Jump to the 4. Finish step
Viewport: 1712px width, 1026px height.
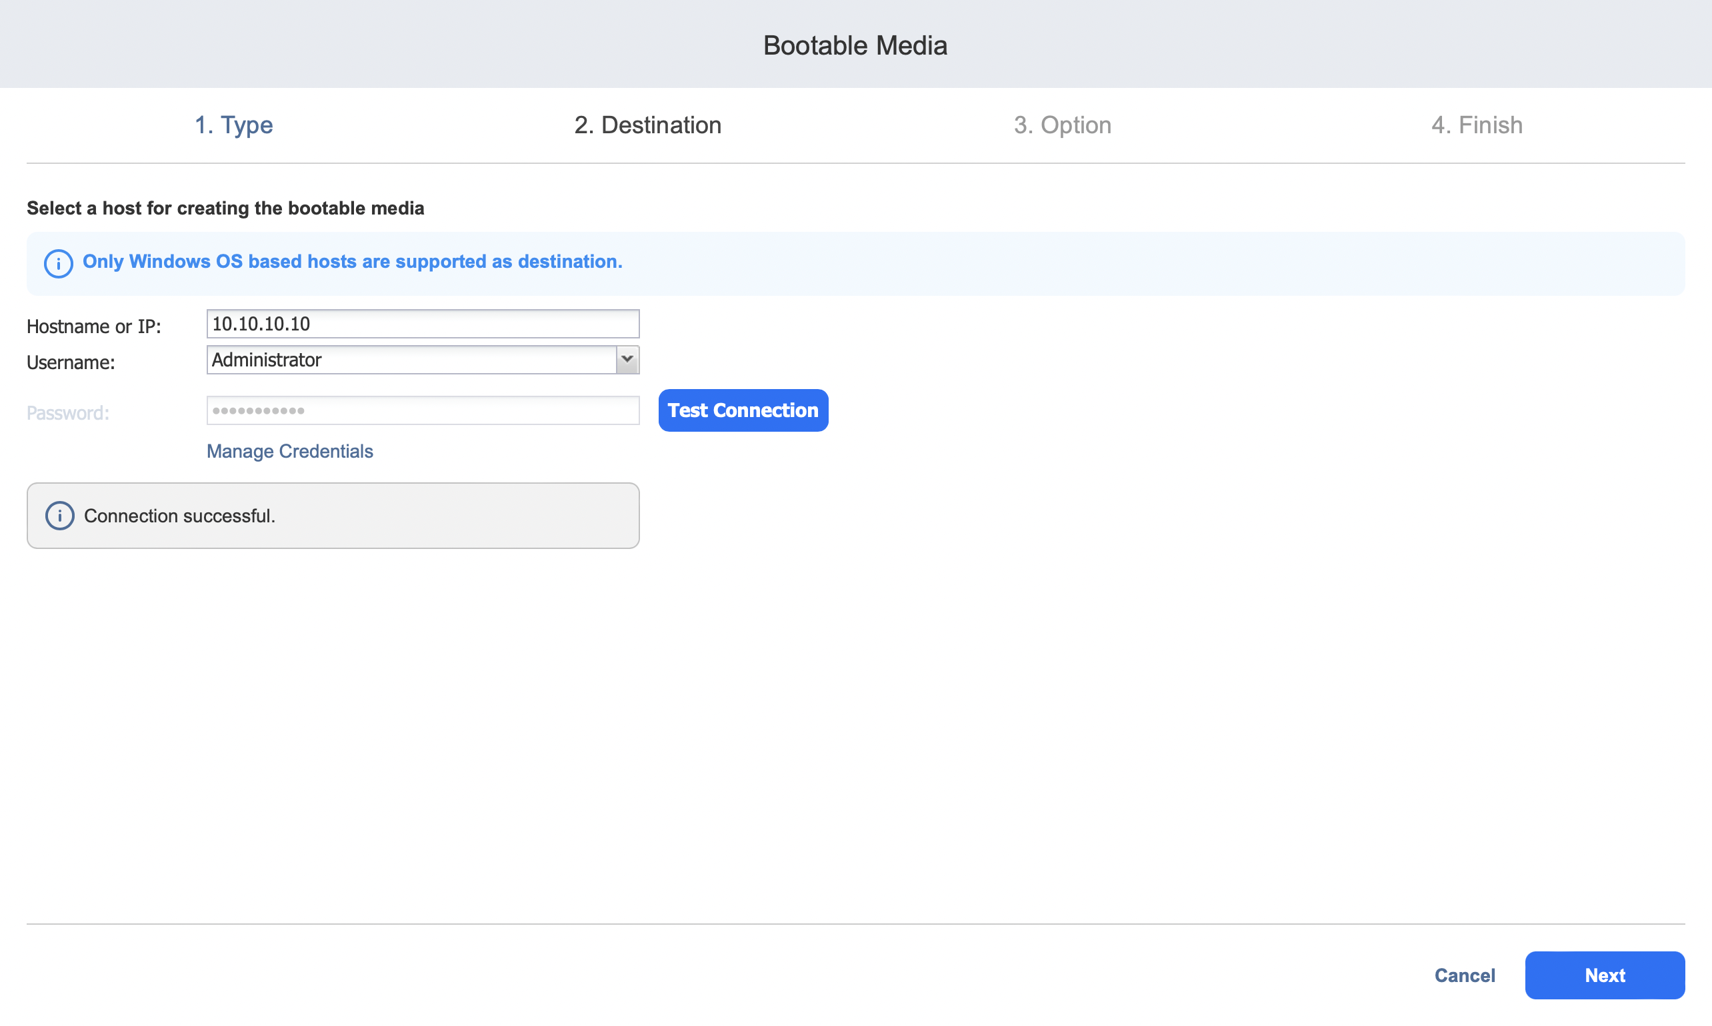tap(1476, 125)
